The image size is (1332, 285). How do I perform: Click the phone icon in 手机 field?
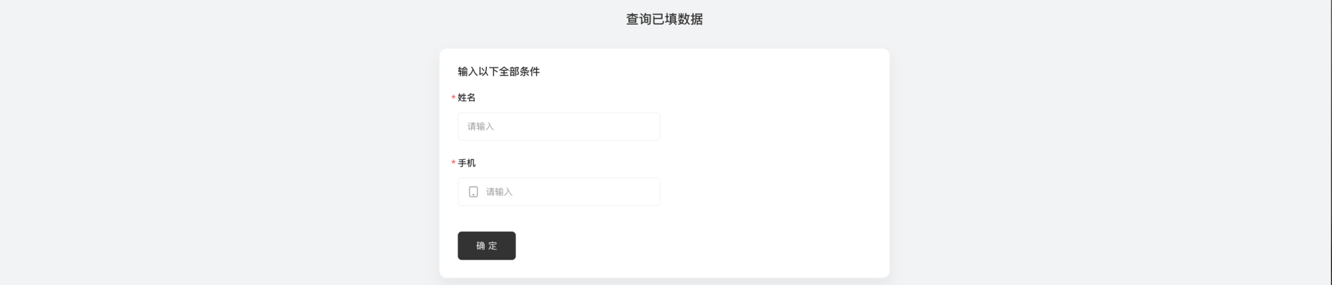[x=474, y=192]
